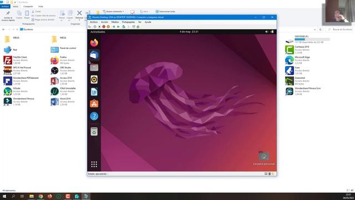Select the Wondershare Filmora Scrn shortcut
Image resolution: width=355 pixels, height=200 pixels.
(303, 91)
